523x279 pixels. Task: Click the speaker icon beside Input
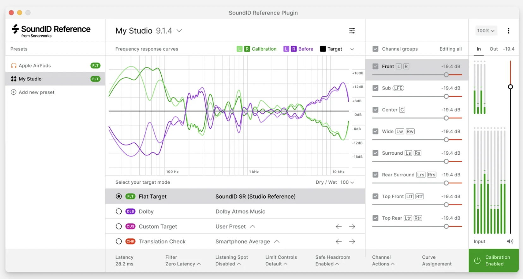click(510, 241)
